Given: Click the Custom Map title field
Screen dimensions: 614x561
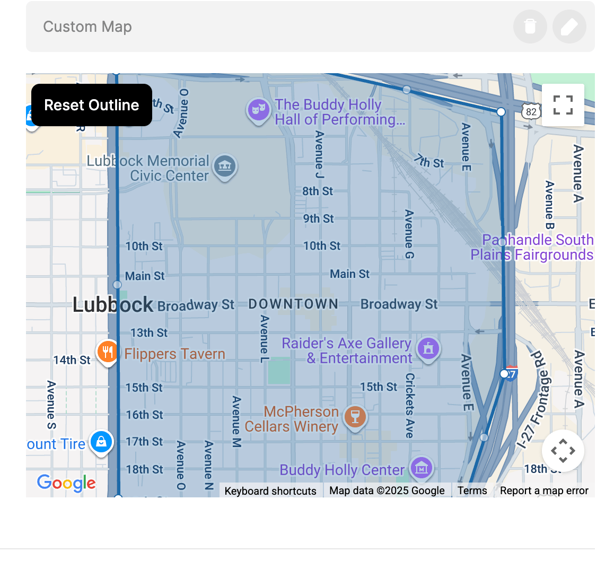Looking at the screenshot, I should pos(266,27).
